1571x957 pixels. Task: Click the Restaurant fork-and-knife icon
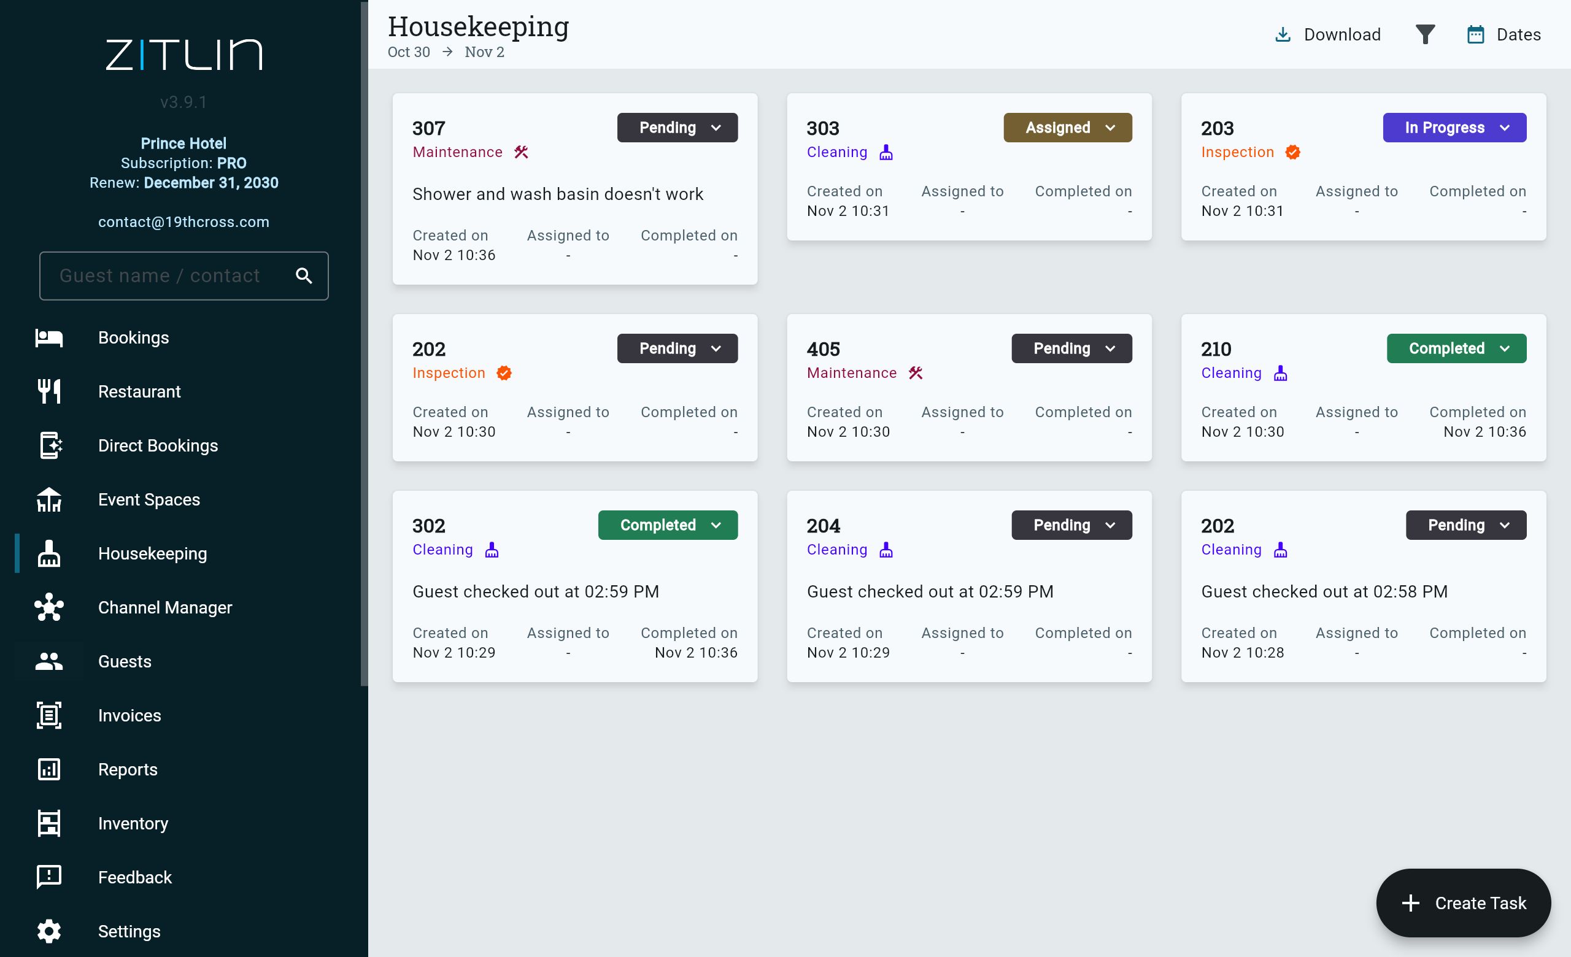(49, 391)
